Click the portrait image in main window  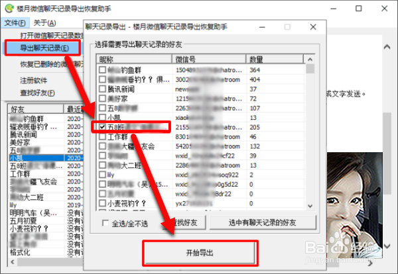tap(355, 205)
